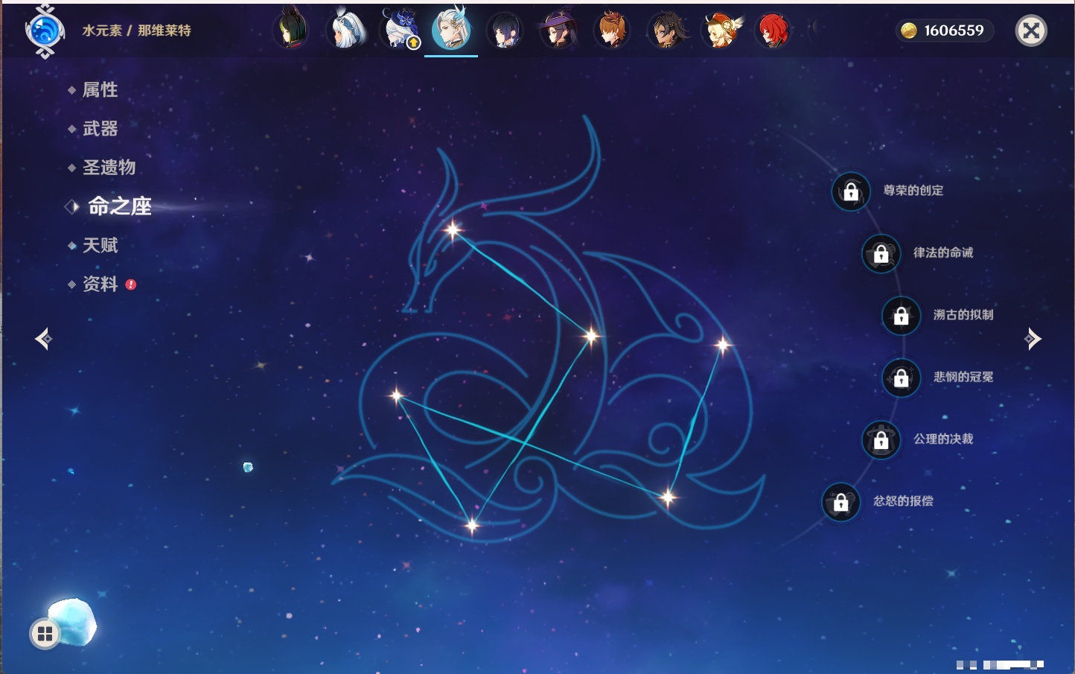
Task: Click the 悲悯的冠冕 constellation label
Action: coord(963,377)
